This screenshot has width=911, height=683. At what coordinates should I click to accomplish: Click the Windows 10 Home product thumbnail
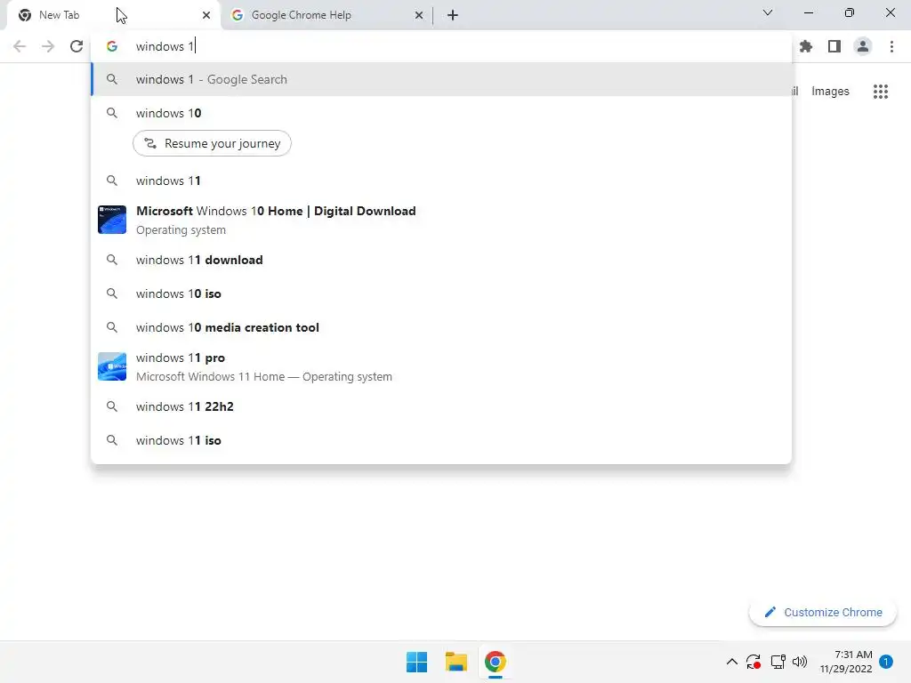[112, 221]
